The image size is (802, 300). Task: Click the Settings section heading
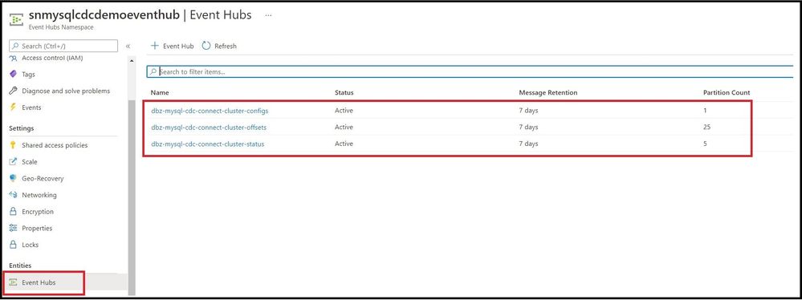click(x=22, y=128)
